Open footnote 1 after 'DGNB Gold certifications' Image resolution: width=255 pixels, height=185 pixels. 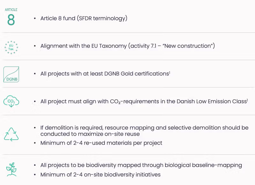(x=170, y=72)
